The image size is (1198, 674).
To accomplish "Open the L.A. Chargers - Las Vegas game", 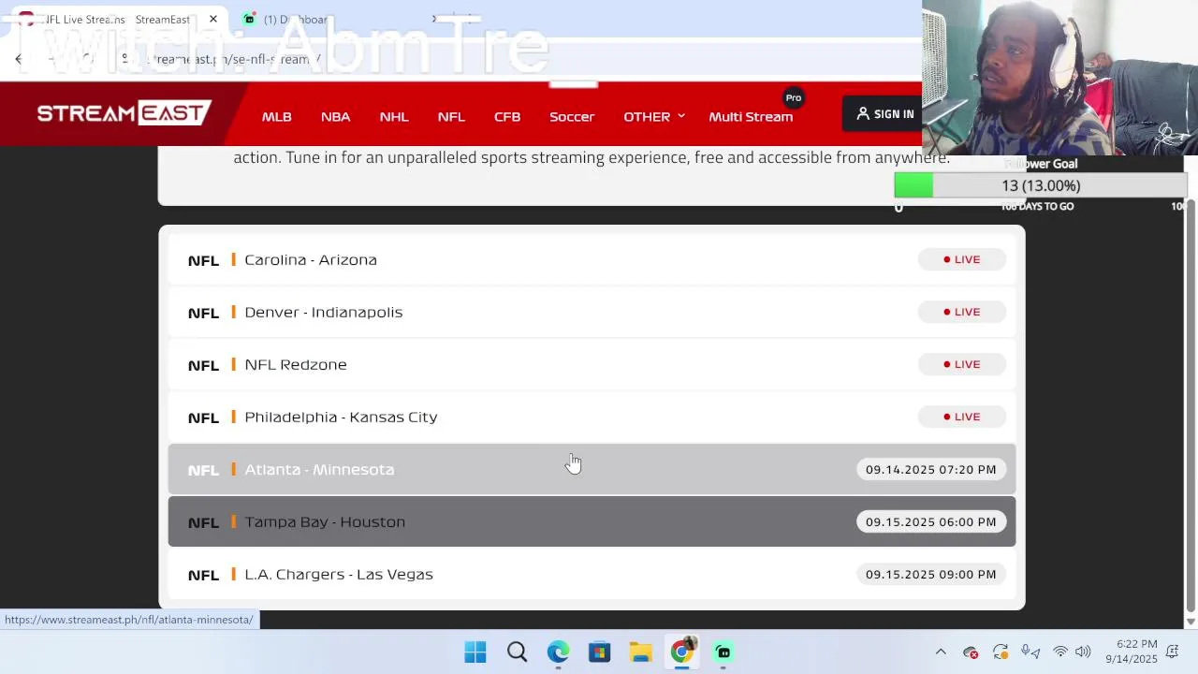I will point(592,574).
